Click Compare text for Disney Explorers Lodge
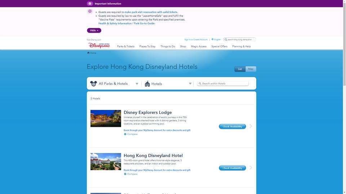 [132, 134]
